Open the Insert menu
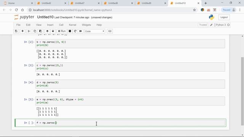244x137 pixels. (x=50, y=25)
